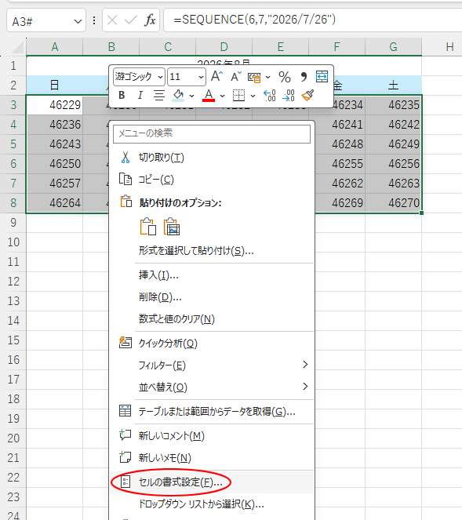
Task: Toggle Bold in the mini toolbar
Action: click(122, 96)
